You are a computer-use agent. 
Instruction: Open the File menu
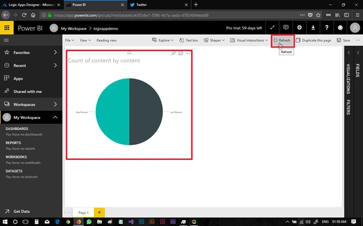tap(69, 40)
